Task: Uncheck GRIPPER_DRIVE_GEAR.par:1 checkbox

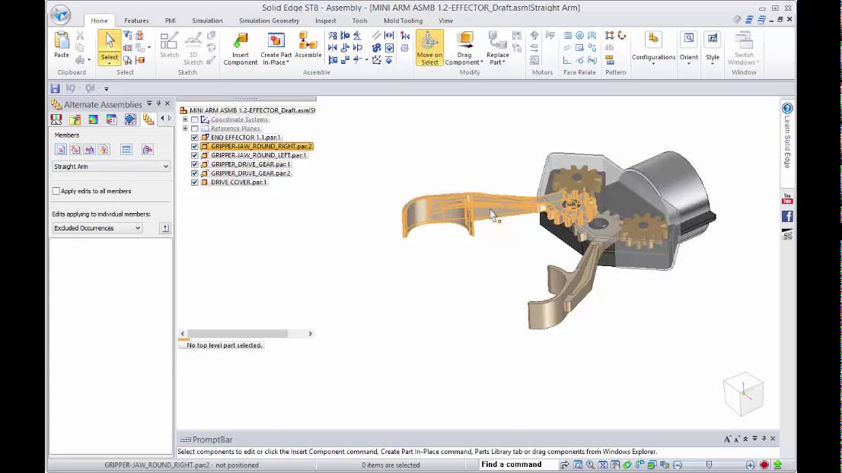Action: [194, 165]
